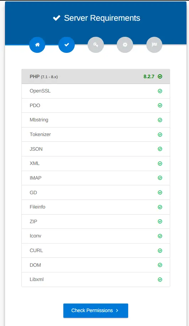The height and width of the screenshot is (326, 189).
Task: Click the flag finish step icon
Action: coord(154,45)
